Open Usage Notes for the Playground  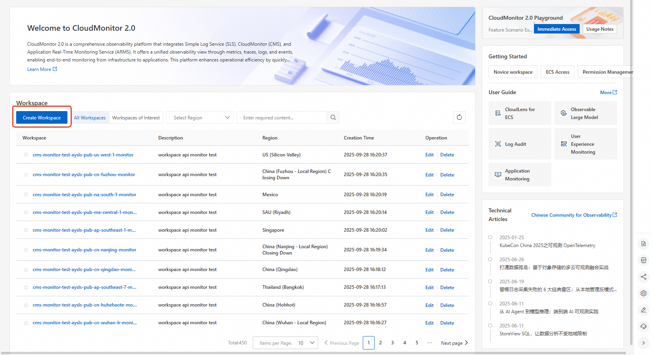[x=600, y=29]
